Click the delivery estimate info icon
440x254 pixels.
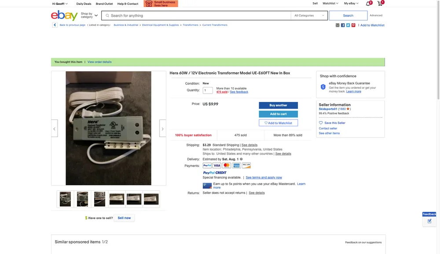(x=241, y=159)
